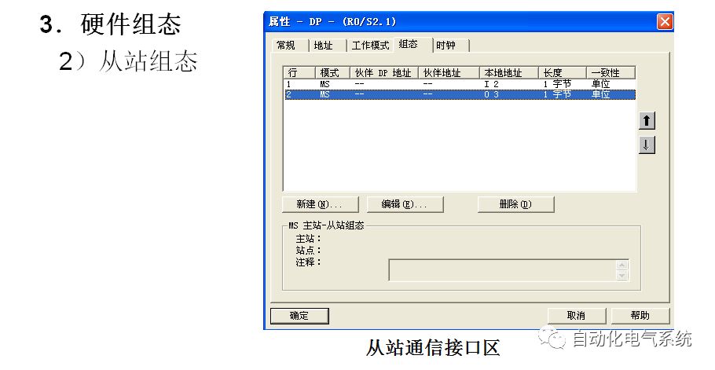
Task: Click down arrow of comment field scrollbar
Action: pos(622,275)
